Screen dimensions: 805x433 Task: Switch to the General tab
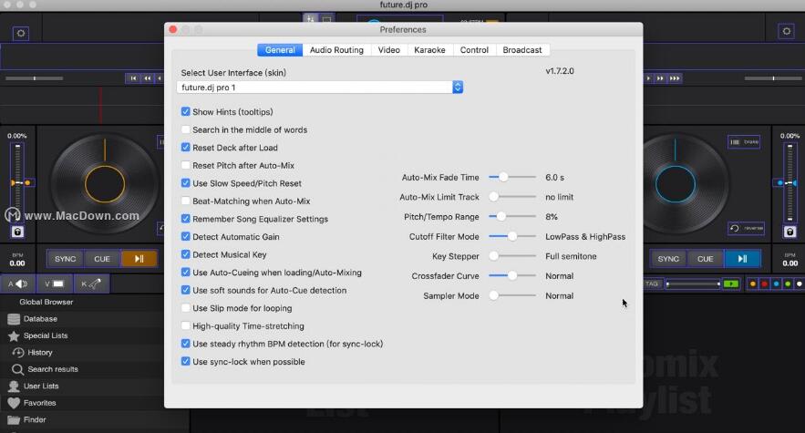pos(280,50)
